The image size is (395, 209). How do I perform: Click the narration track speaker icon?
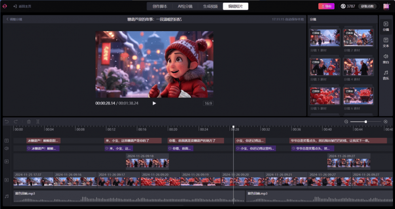point(7,148)
